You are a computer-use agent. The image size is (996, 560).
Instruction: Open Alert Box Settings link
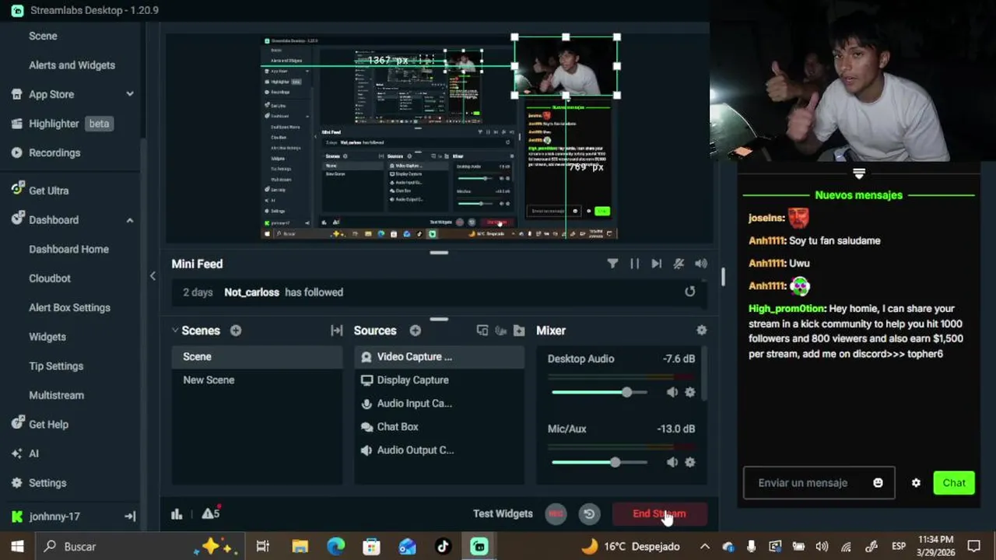point(69,307)
